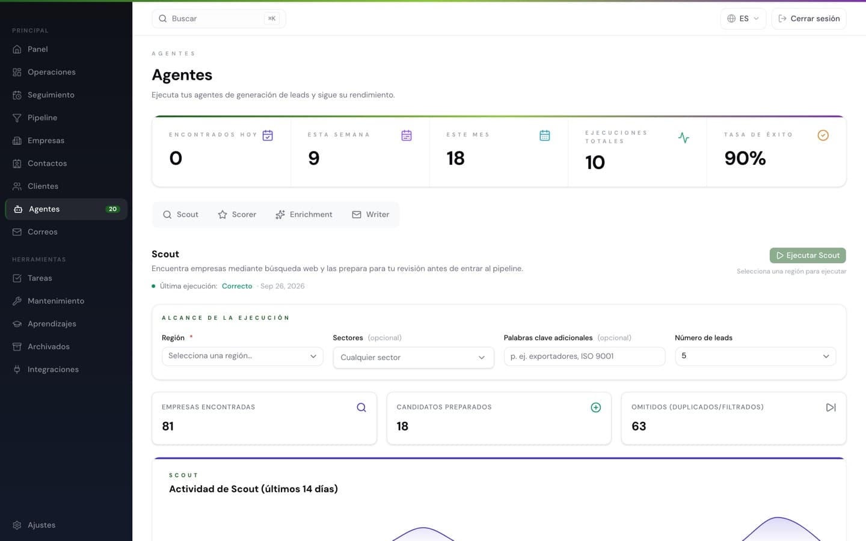
Task: Click the Correcto status text
Action: [237, 286]
